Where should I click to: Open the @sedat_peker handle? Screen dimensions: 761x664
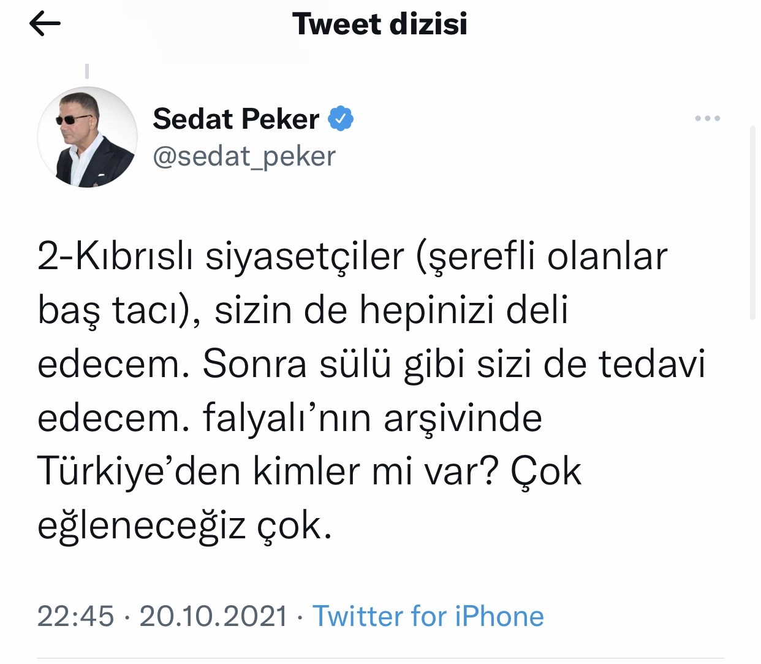point(244,156)
